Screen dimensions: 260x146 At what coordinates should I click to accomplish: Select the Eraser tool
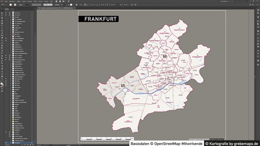[2, 38]
